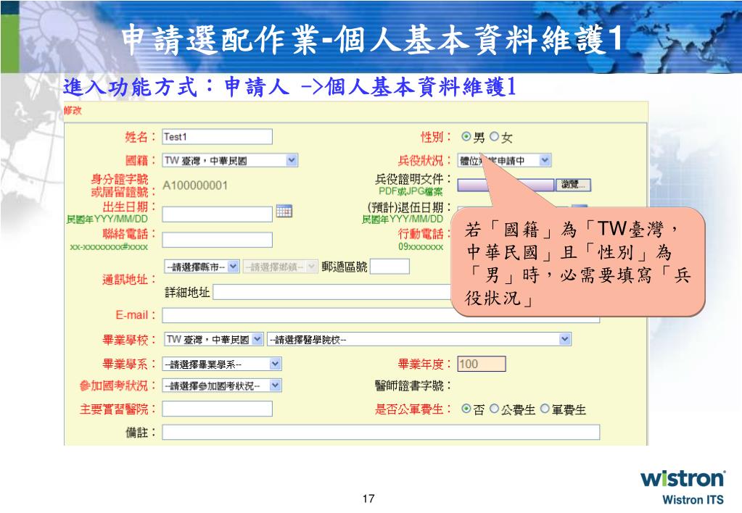Open the 畢業學校 country dropdown

click(214, 339)
